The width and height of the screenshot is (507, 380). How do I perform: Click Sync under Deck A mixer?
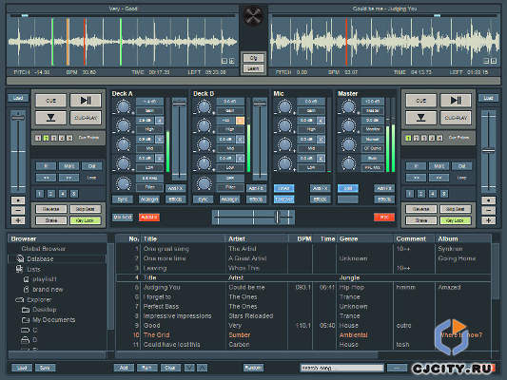pyautogui.click(x=122, y=199)
